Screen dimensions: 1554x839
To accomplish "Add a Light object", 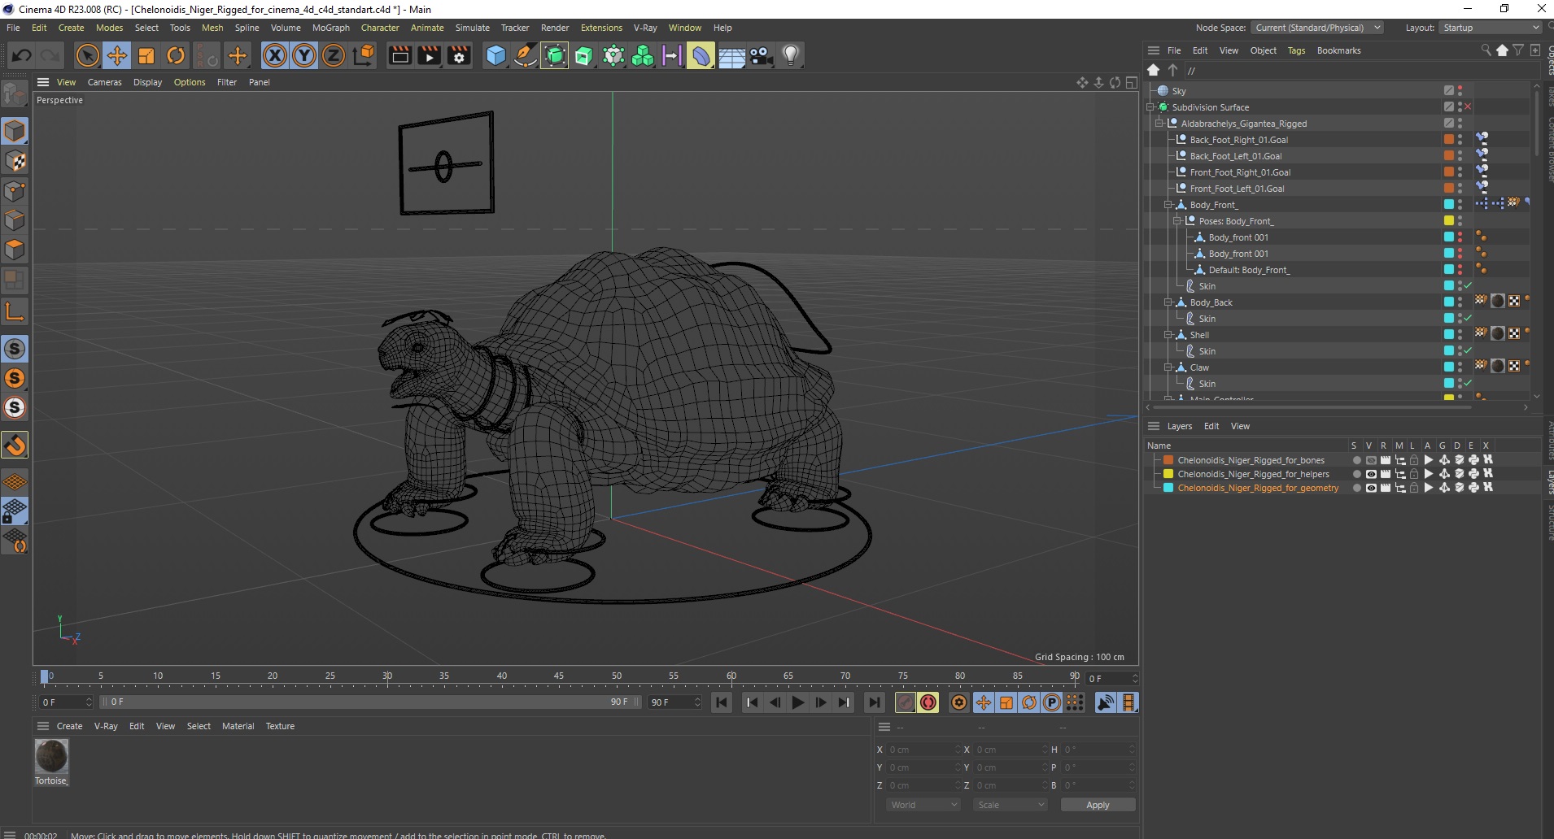I will click(790, 55).
